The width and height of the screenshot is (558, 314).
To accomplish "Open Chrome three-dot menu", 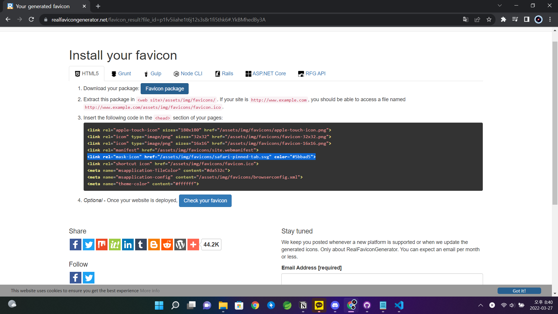I will click(x=550, y=19).
